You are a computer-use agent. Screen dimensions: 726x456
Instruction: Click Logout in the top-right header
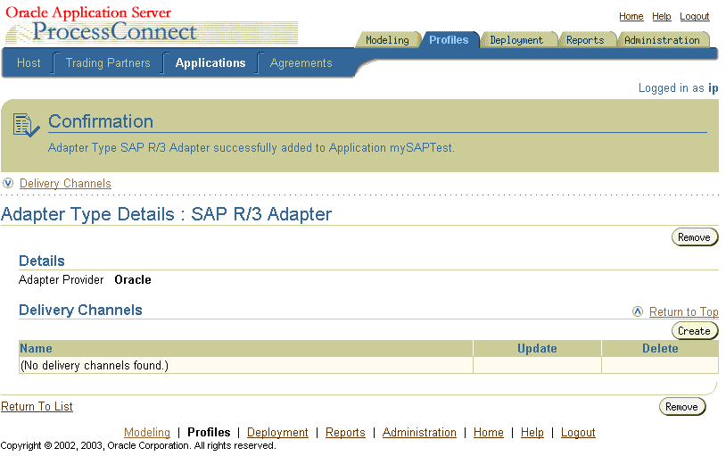click(694, 17)
